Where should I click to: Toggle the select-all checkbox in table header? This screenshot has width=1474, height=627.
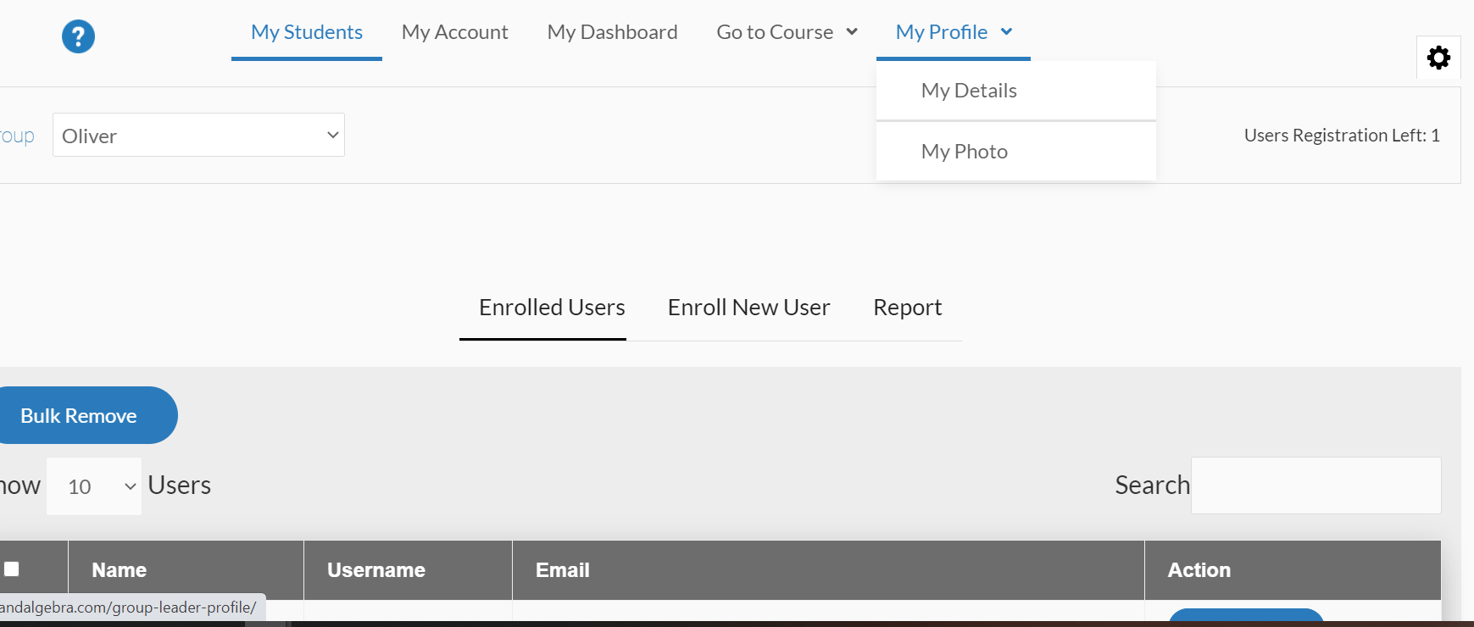click(x=12, y=569)
